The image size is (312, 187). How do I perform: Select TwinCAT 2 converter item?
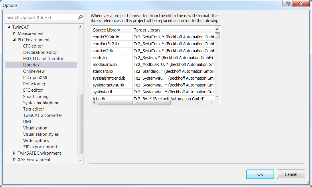coord(43,115)
